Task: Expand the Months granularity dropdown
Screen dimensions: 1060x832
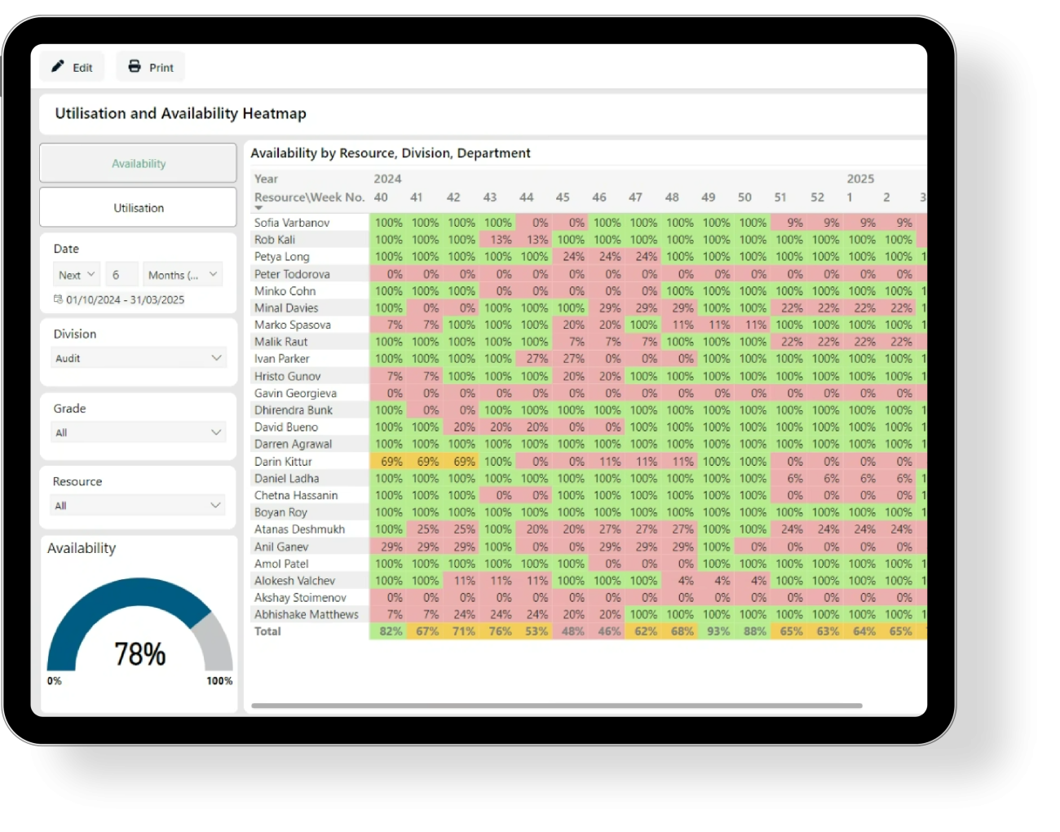Action: tap(182, 274)
